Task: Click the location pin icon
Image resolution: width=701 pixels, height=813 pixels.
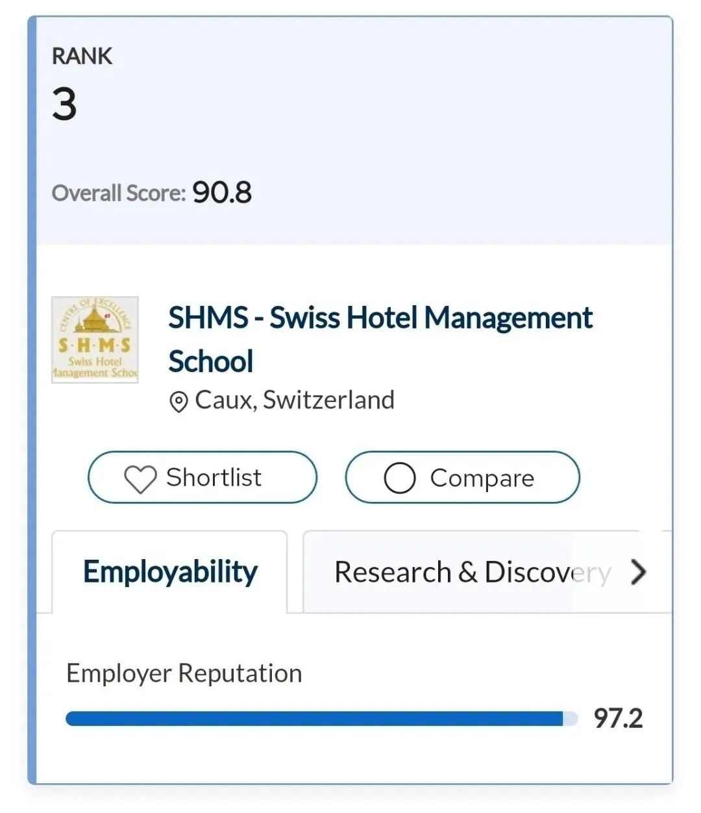Action: pyautogui.click(x=178, y=402)
